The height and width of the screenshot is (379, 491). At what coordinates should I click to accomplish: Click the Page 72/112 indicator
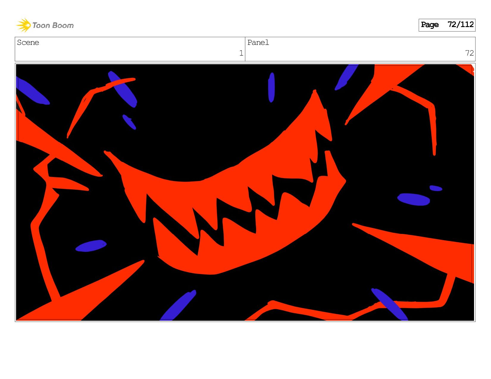coord(447,25)
